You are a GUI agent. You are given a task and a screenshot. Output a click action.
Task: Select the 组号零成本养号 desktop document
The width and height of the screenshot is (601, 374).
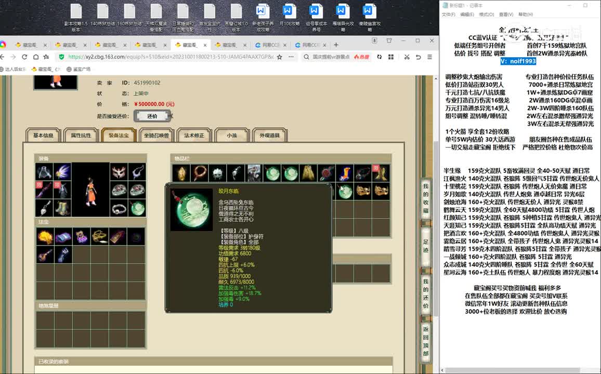coord(316,18)
